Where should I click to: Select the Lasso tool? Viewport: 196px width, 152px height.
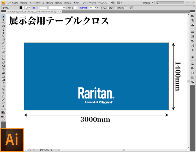tap(3, 26)
